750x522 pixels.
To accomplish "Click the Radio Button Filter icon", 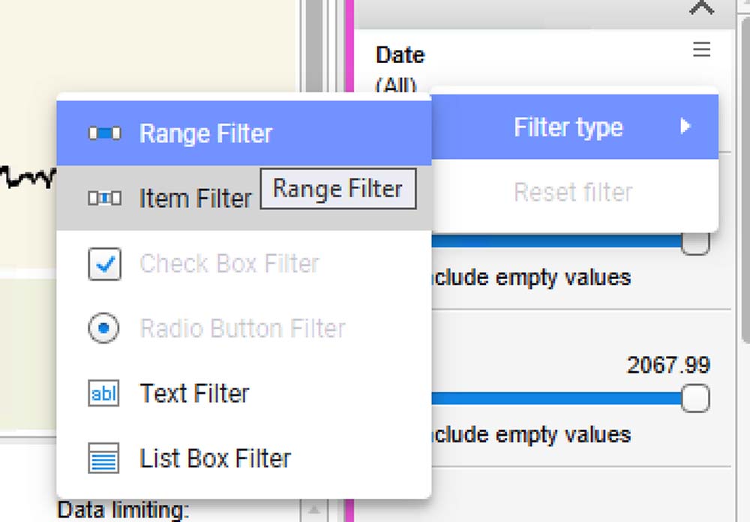I will point(104,328).
